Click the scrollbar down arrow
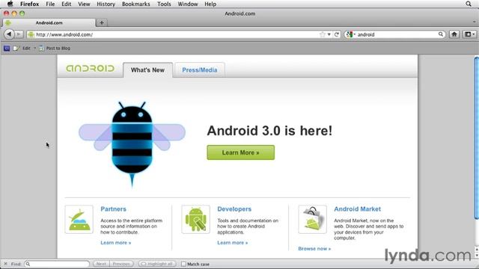This screenshot has height=269, width=479. click(x=477, y=256)
